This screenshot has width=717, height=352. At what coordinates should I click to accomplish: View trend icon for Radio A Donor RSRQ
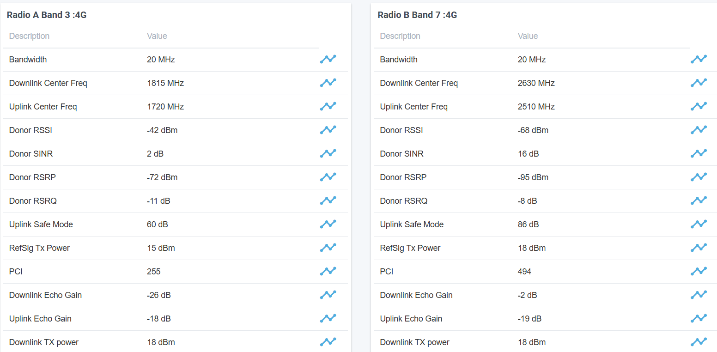[328, 200]
